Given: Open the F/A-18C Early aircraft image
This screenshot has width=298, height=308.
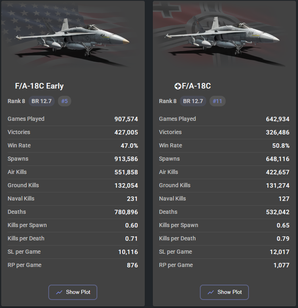Looking at the screenshot, I should (72, 37).
